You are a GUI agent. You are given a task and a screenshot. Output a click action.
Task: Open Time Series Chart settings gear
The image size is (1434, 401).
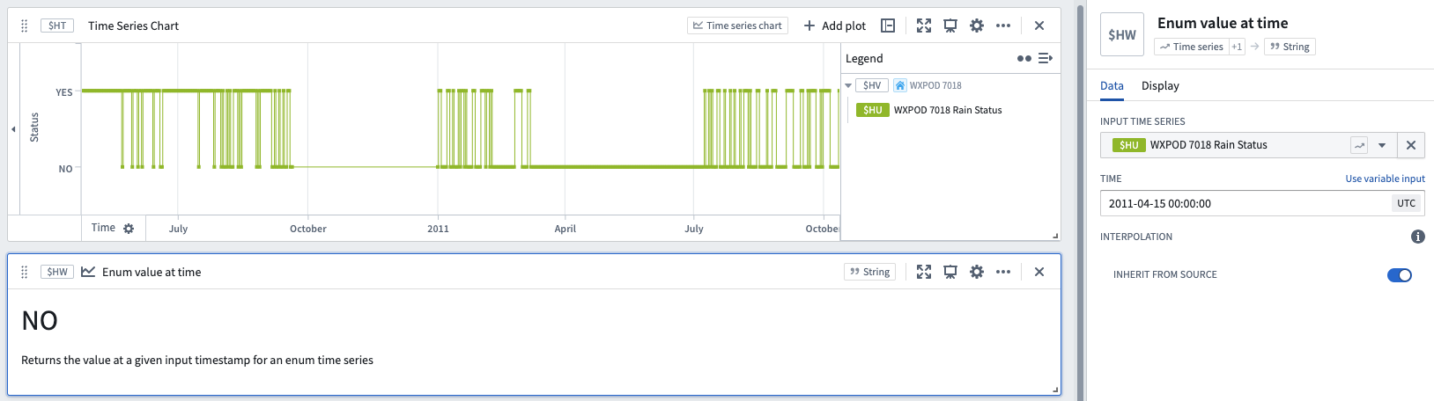[x=977, y=26]
